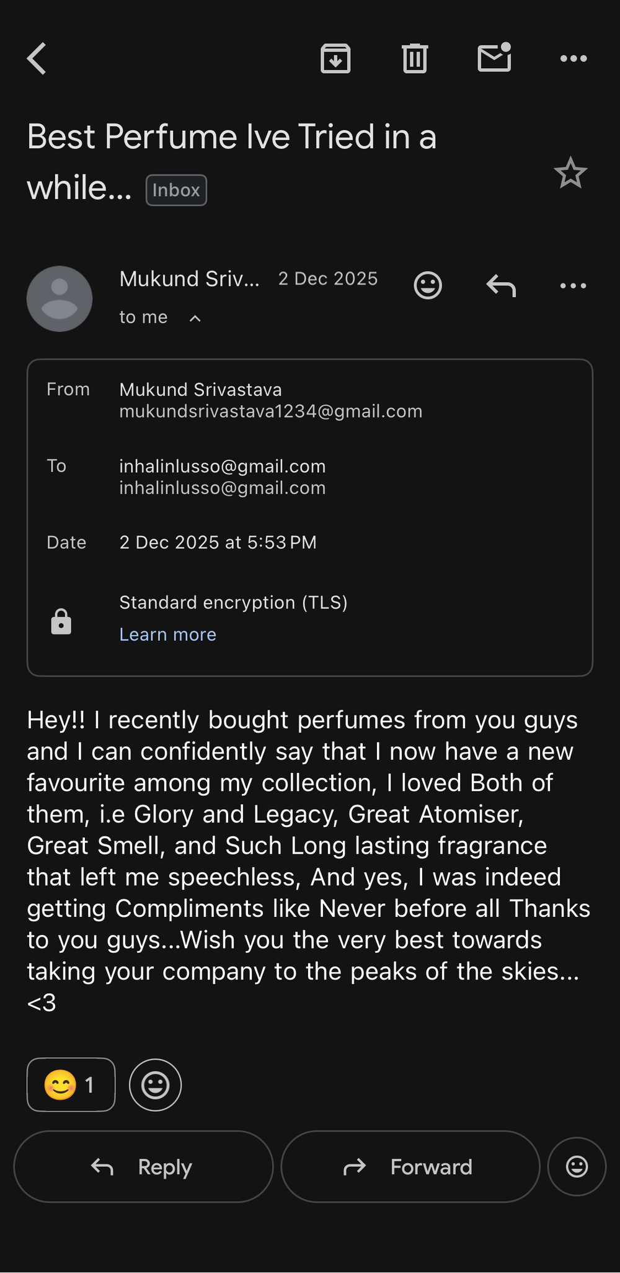Collapse recipient details chevron
Screen dimensions: 620x1273
click(x=195, y=318)
